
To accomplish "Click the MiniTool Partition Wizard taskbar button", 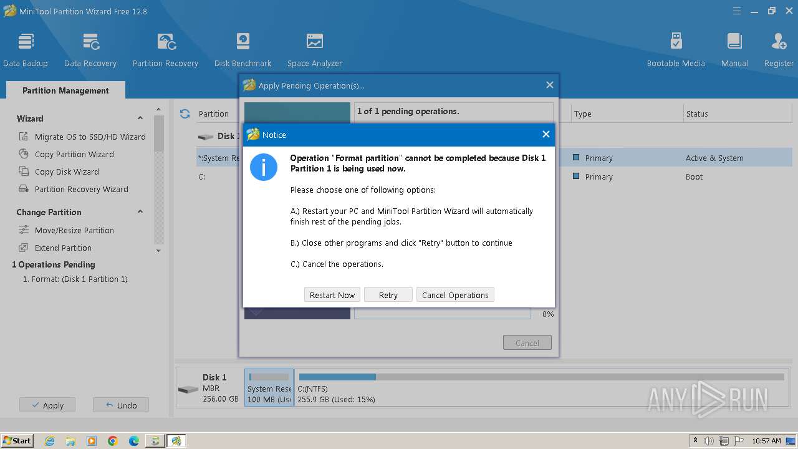I will 176,441.
